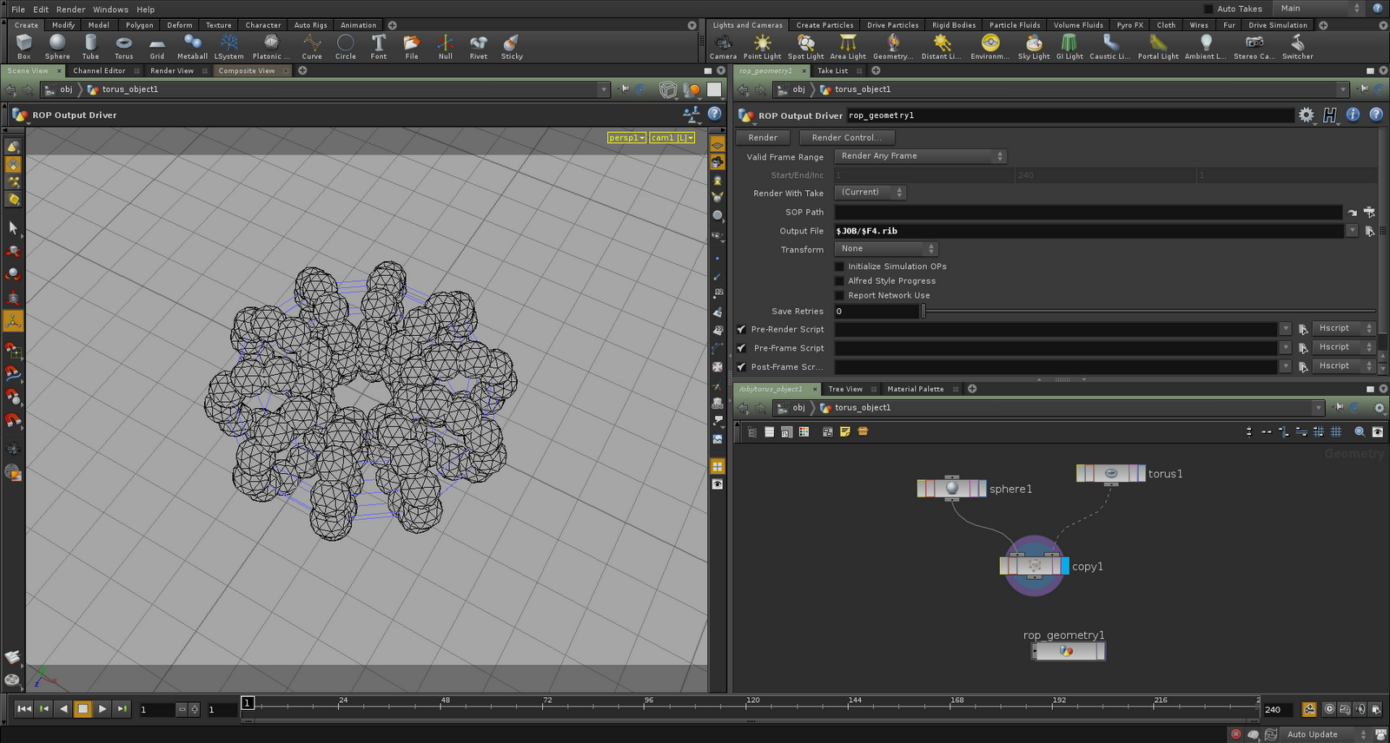Adjust the Save Retries slider
Image resolution: width=1390 pixels, height=743 pixels.
[923, 312]
